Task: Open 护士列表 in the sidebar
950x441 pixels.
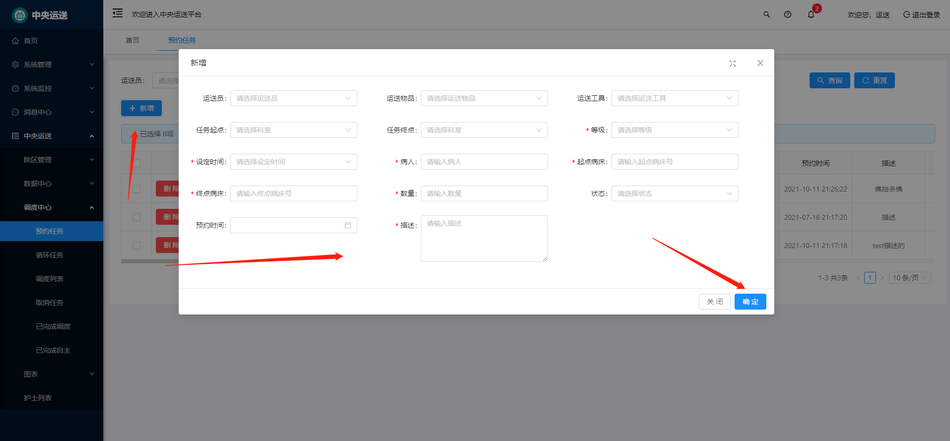Action: (x=52, y=398)
